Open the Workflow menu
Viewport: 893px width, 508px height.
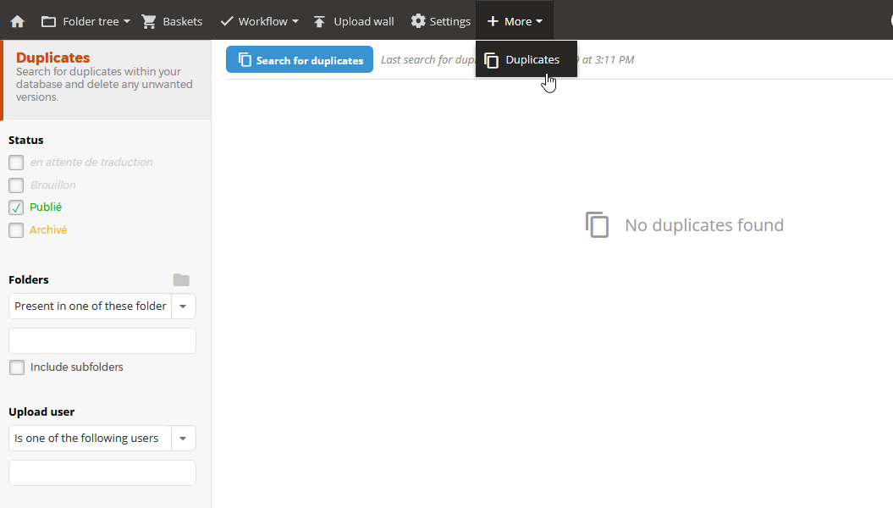point(259,22)
